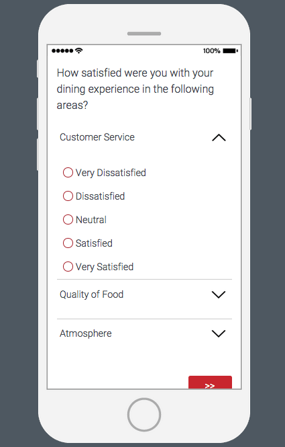This screenshot has height=447, width=285.
Task: Click the signal strength dots
Action: point(62,50)
